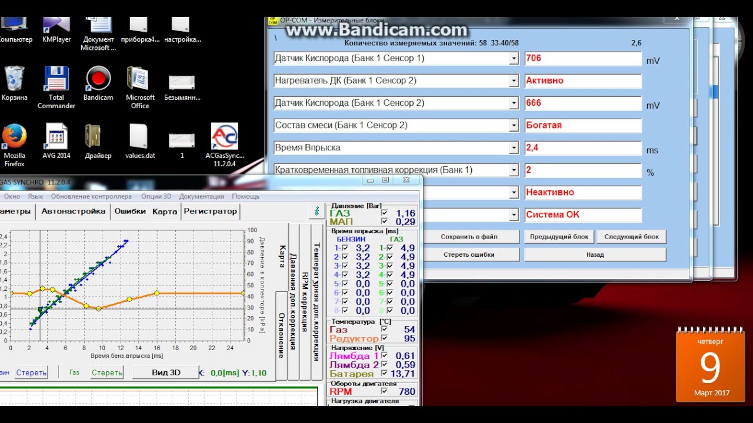Toggle gas injector 3 checkbox
The image size is (753, 423).
click(x=389, y=266)
